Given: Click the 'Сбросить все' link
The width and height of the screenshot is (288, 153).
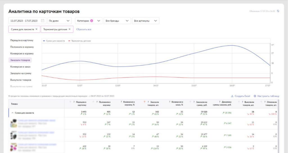Looking at the screenshot, I should [x=84, y=29].
